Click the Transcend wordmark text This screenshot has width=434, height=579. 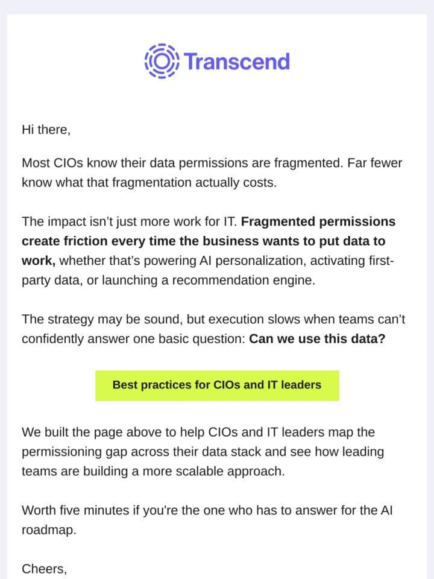click(x=237, y=62)
